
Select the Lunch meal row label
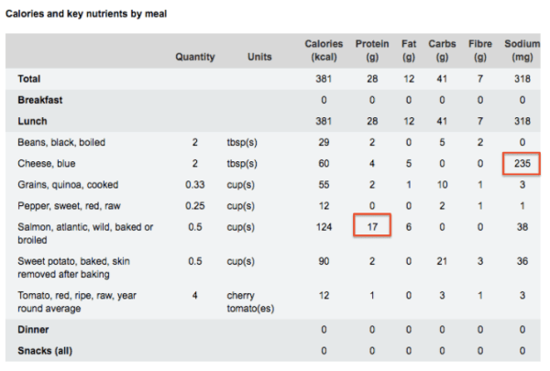[33, 121]
